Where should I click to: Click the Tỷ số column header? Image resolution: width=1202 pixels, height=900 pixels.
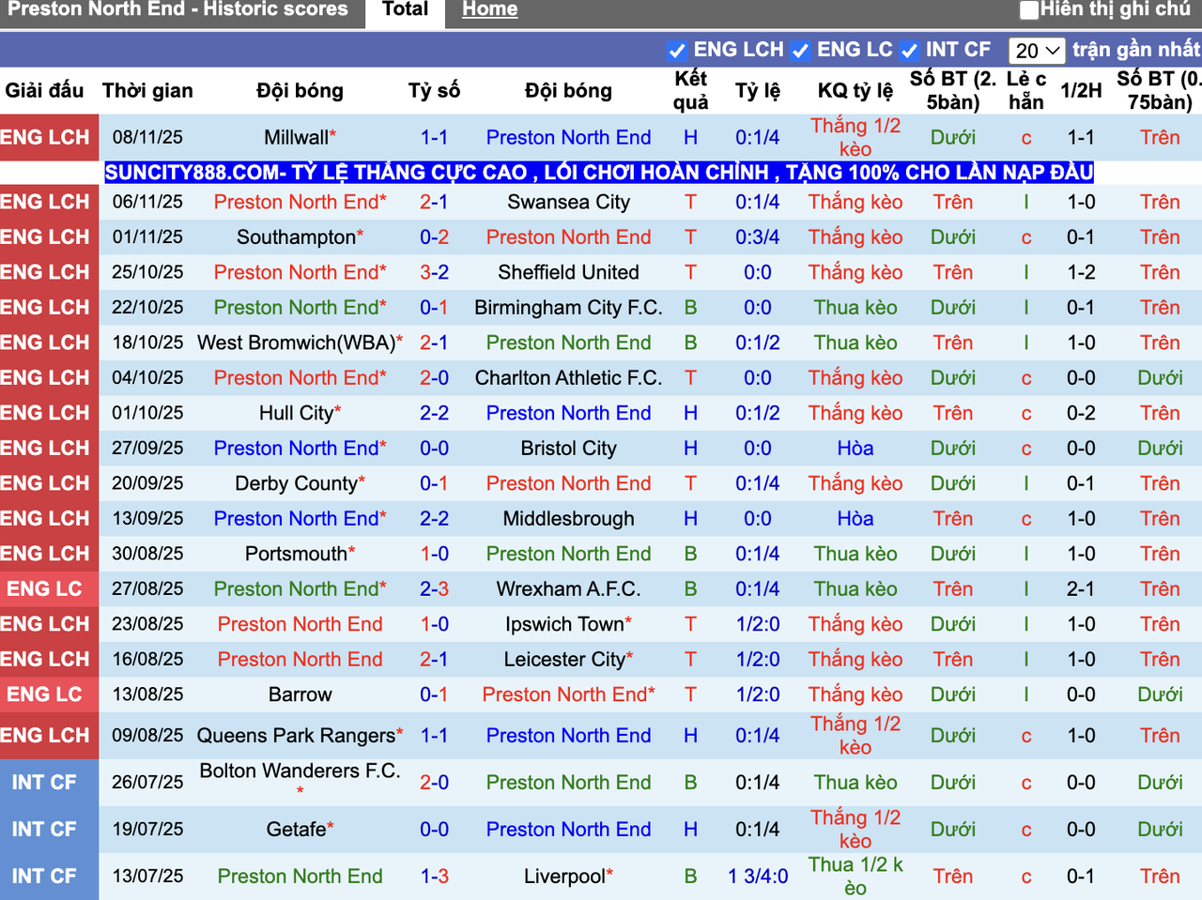[434, 91]
